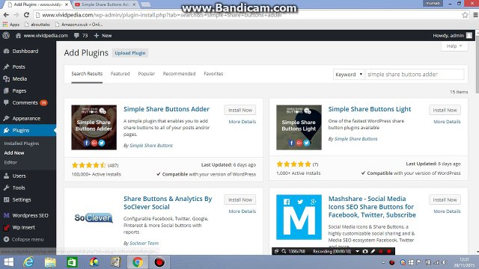The image size is (479, 269).
Task: Open File Explorer from taskbar
Action: (50, 262)
